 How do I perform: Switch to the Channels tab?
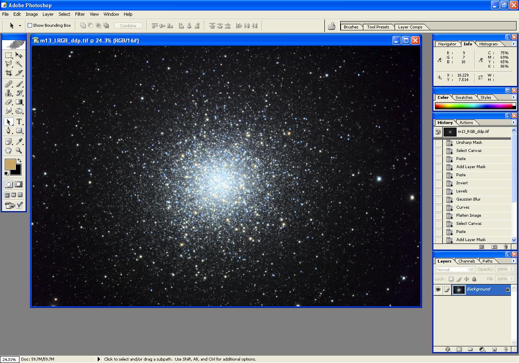(466, 261)
